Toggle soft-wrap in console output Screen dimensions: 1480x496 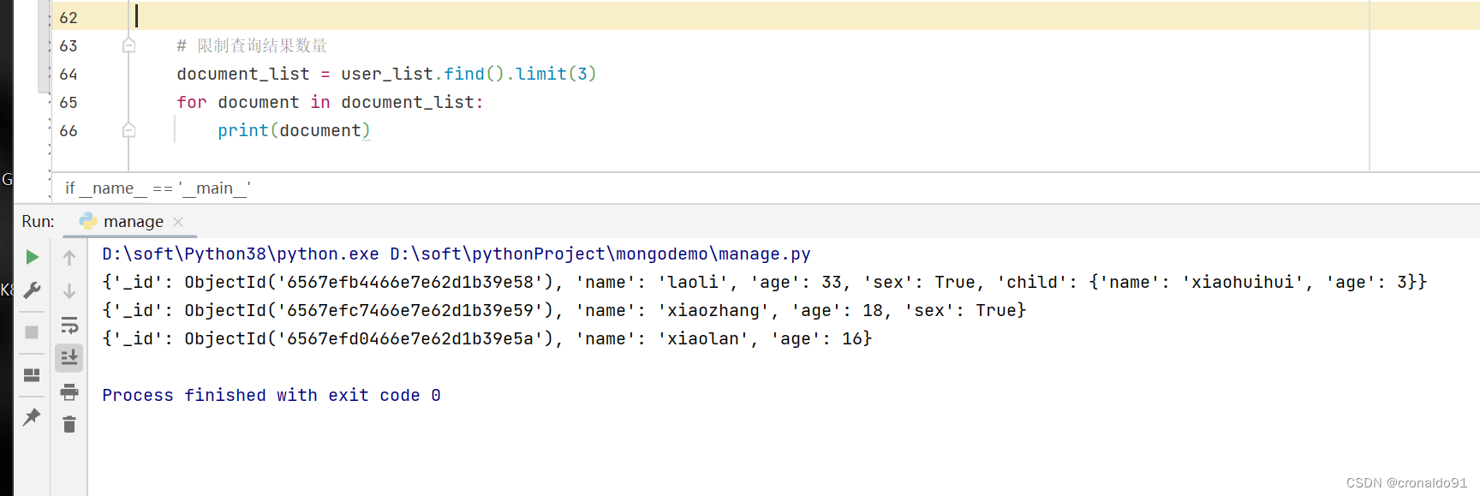pyautogui.click(x=69, y=325)
